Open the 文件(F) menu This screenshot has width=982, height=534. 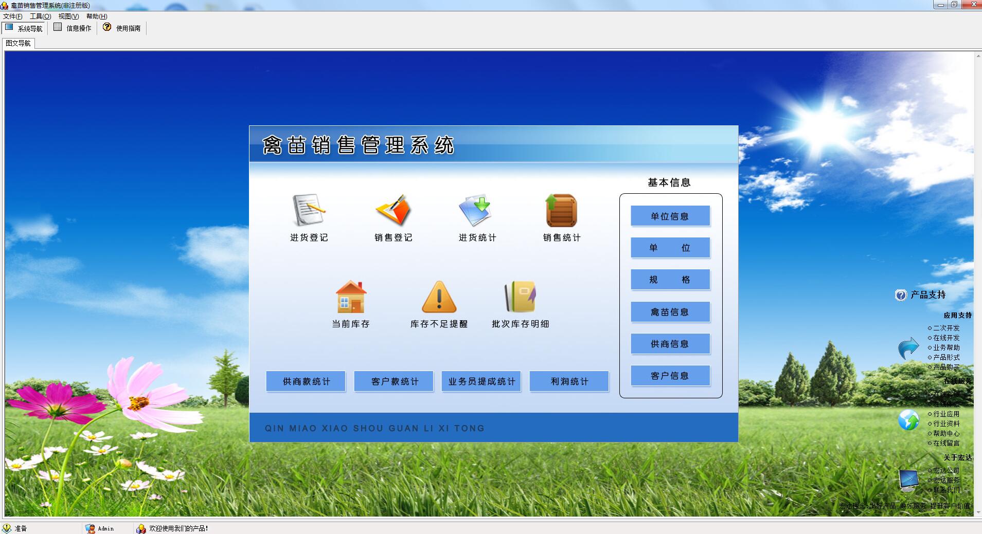(x=13, y=16)
